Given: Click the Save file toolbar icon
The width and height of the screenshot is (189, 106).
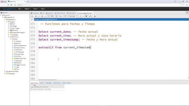Looking at the screenshot, I should click(x=36, y=16).
